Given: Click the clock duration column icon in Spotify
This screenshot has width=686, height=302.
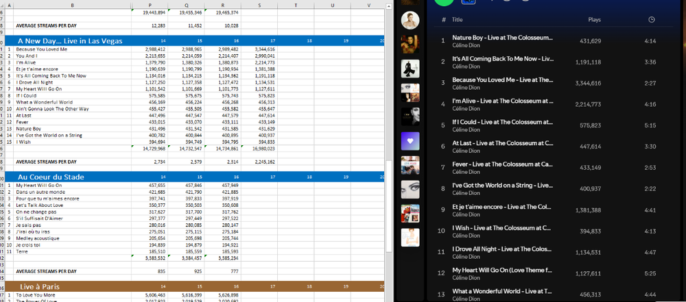Looking at the screenshot, I should [652, 20].
